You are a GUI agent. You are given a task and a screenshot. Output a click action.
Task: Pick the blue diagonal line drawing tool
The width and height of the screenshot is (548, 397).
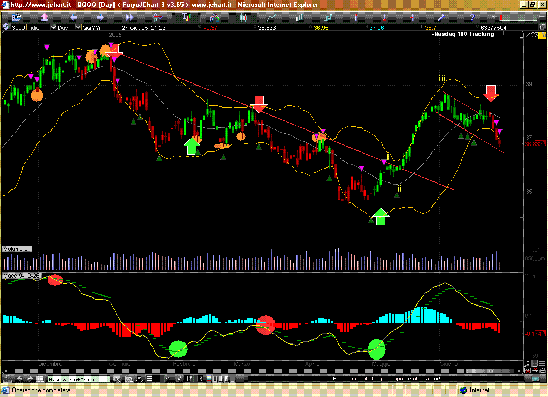click(x=442, y=18)
